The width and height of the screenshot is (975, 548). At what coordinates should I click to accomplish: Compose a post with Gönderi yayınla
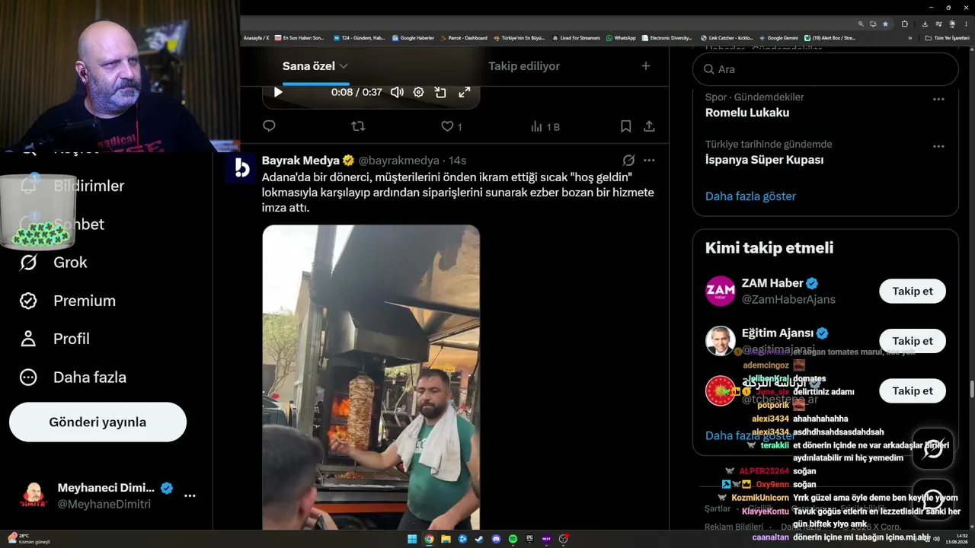[97, 422]
